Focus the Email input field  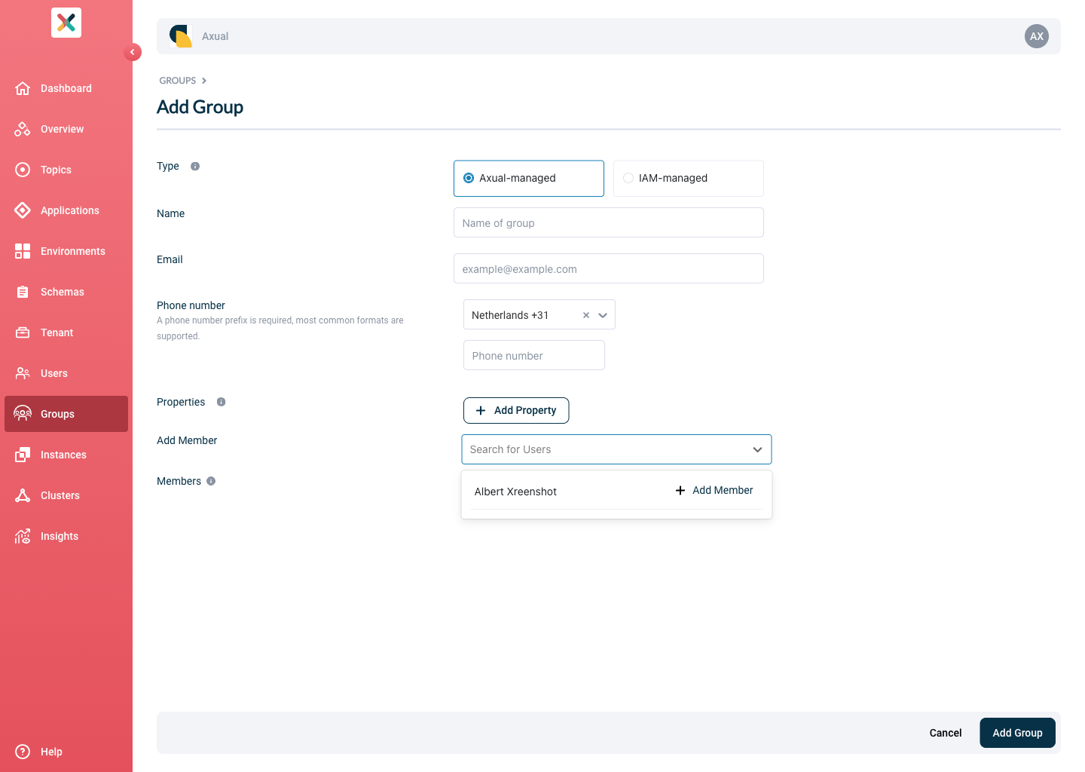pyautogui.click(x=609, y=269)
